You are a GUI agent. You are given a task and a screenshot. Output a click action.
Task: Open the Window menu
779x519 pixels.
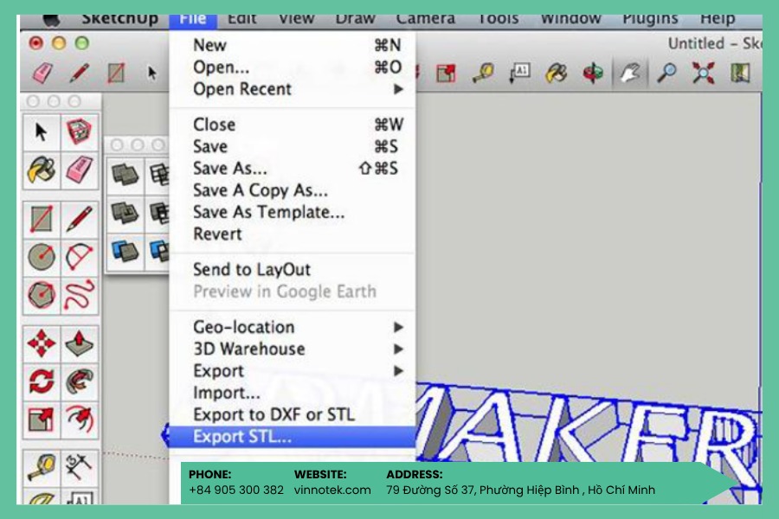(571, 20)
